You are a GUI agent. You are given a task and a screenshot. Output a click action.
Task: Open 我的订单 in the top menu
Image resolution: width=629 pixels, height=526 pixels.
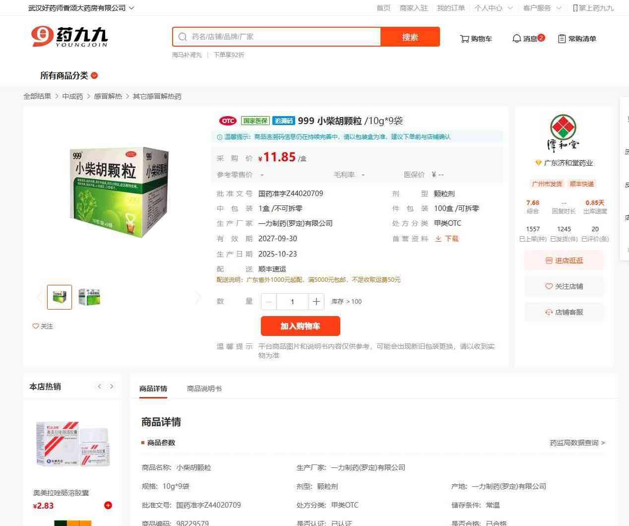451,8
